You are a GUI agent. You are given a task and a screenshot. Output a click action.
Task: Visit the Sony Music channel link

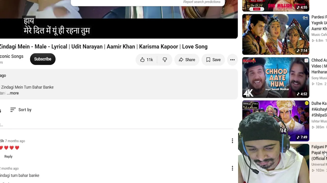coord(319,78)
